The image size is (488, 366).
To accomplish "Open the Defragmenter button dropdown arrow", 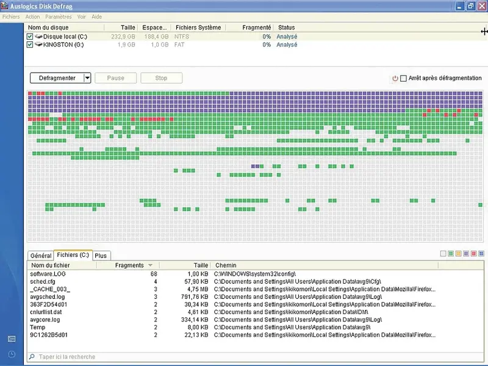I will point(87,78).
